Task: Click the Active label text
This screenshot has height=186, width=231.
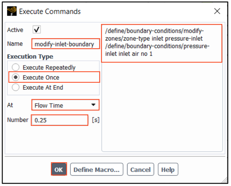Action: [15, 30]
